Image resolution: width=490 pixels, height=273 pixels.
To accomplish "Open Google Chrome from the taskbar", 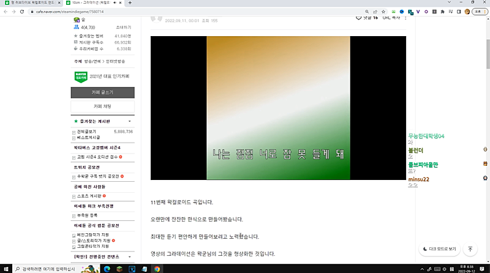I will 157,269.
